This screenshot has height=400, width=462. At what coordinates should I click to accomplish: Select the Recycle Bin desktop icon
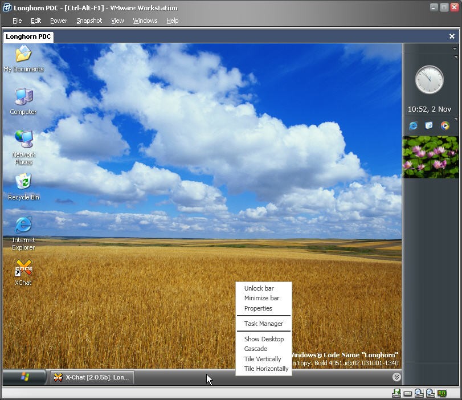click(x=23, y=182)
